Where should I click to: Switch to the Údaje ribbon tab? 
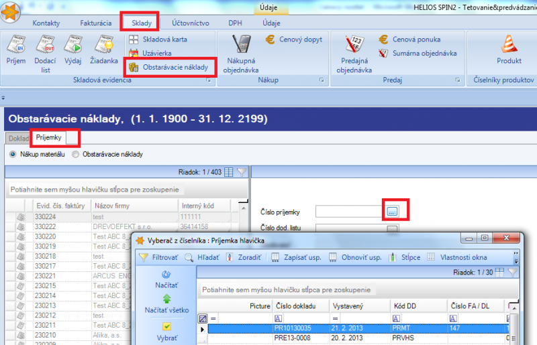pyautogui.click(x=271, y=23)
